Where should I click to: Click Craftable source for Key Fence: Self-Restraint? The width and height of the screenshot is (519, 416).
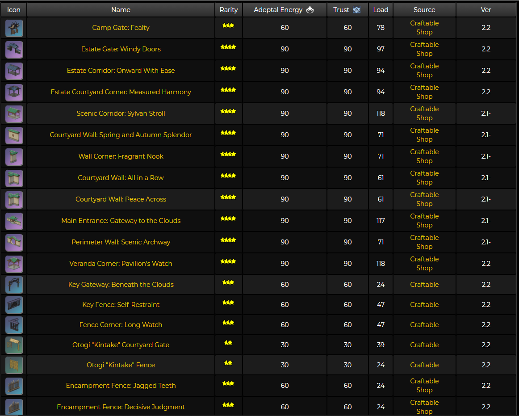coord(424,305)
